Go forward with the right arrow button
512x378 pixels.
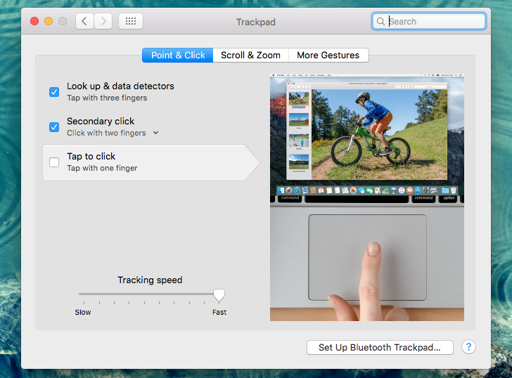pyautogui.click(x=103, y=22)
